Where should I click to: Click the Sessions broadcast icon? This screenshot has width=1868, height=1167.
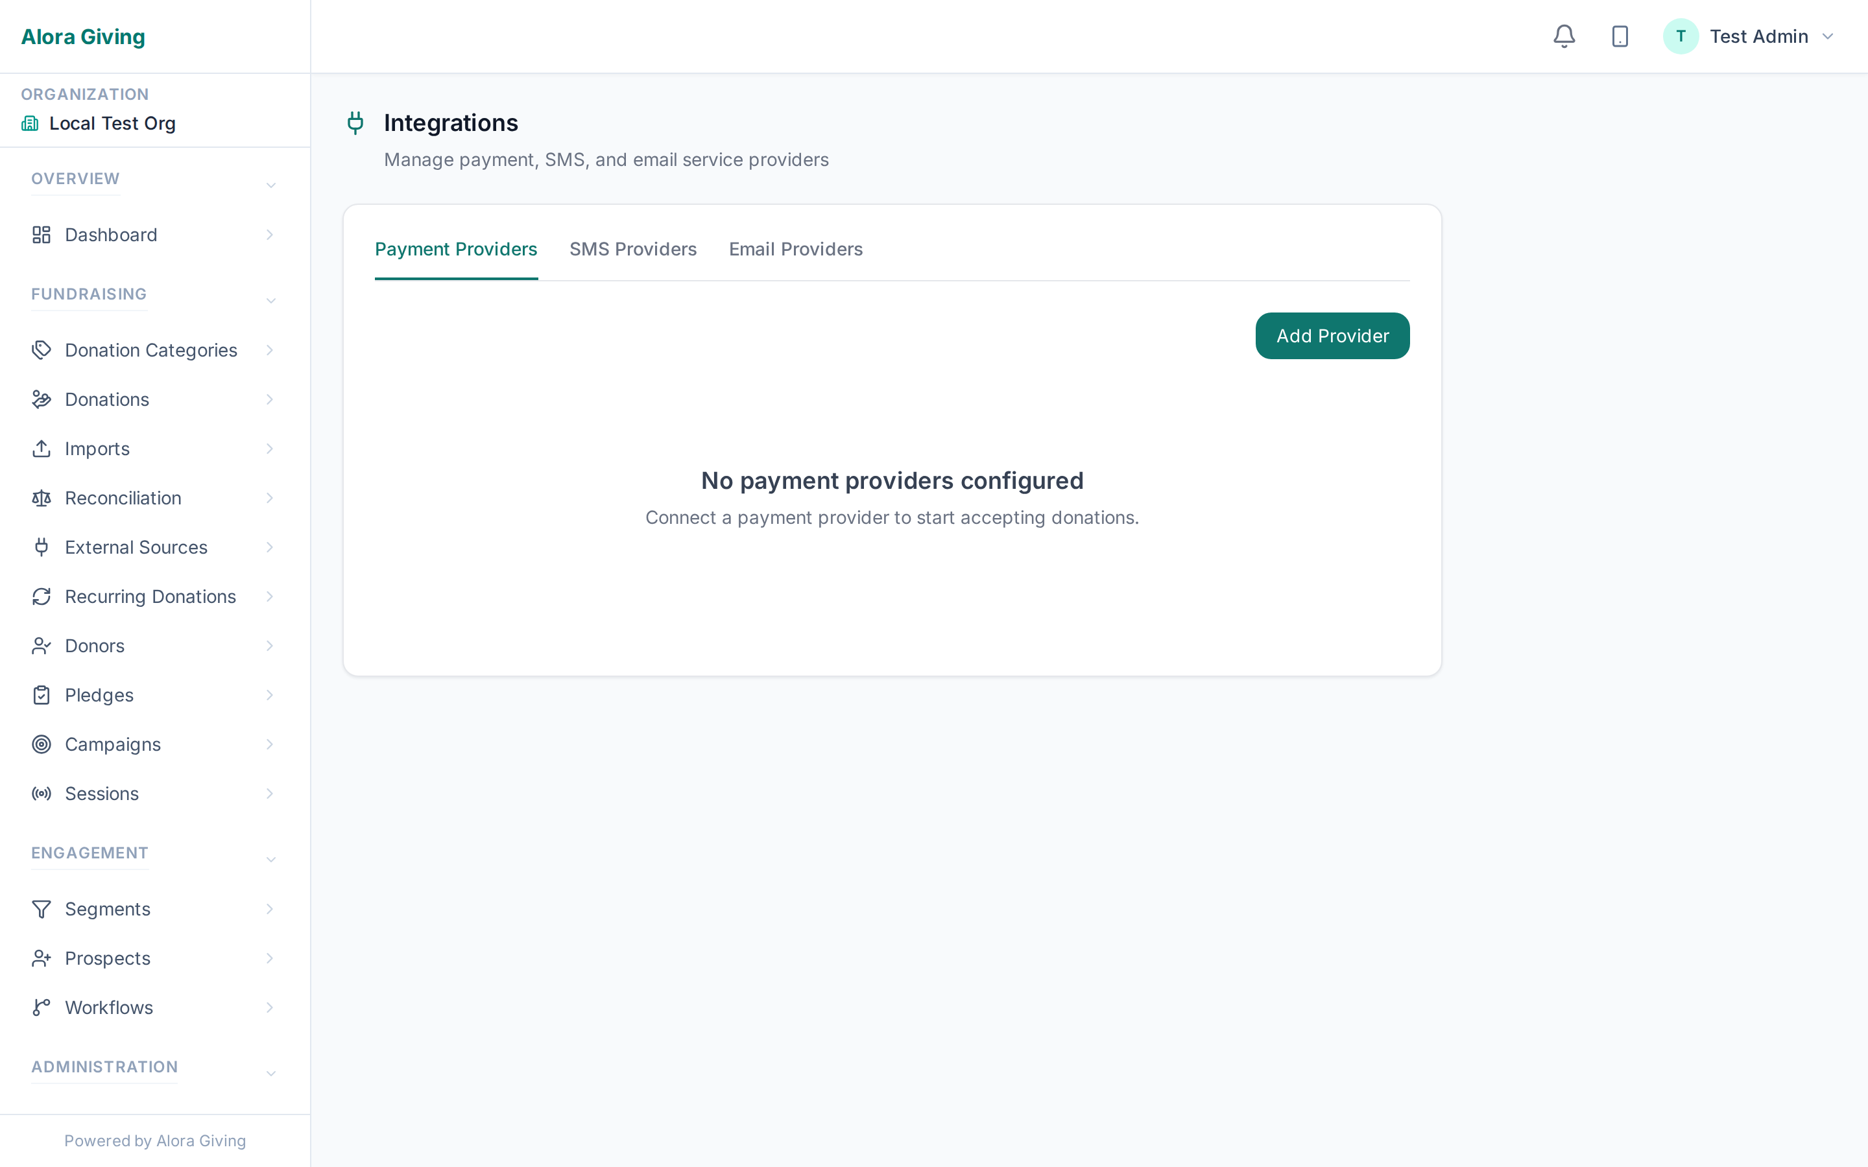[41, 794]
